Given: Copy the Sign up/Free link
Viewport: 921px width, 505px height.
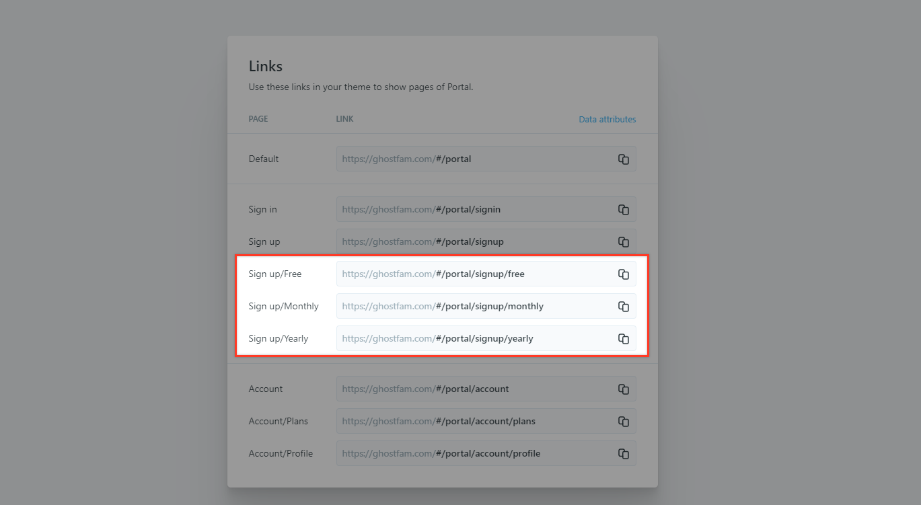Looking at the screenshot, I should pyautogui.click(x=624, y=274).
